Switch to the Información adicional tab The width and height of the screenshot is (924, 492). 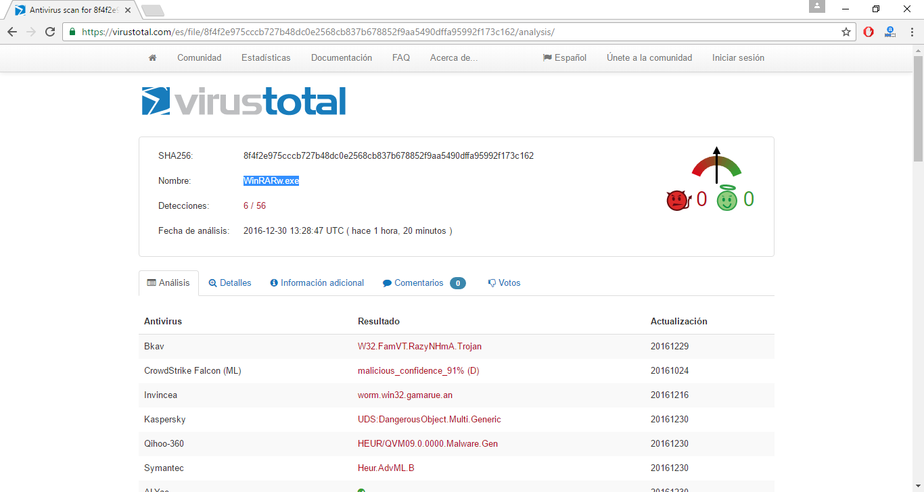(x=317, y=283)
